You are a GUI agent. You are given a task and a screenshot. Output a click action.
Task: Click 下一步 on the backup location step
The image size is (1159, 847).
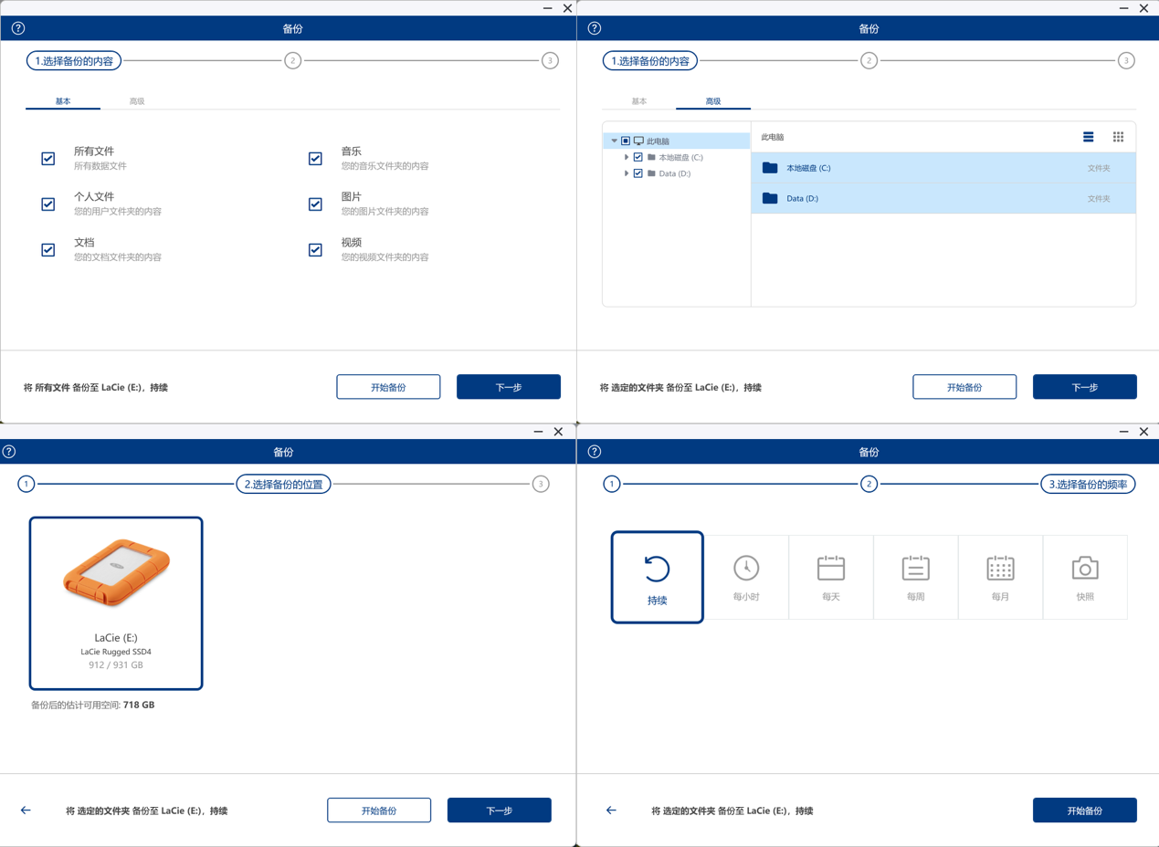coord(499,810)
